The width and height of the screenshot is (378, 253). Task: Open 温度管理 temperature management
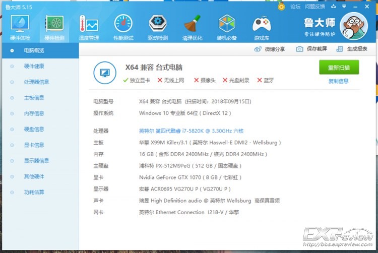point(89,27)
